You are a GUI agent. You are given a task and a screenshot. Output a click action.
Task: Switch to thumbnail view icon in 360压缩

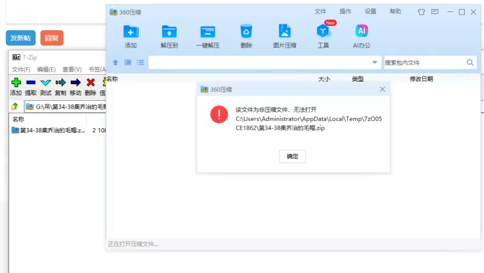coord(128,63)
